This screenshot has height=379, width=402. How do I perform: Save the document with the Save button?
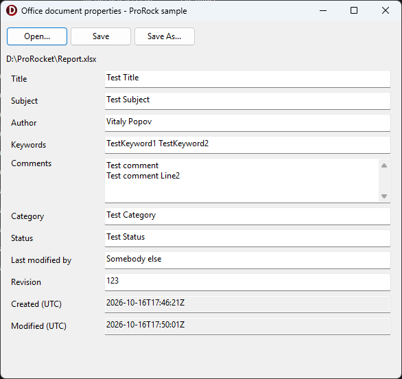pyautogui.click(x=101, y=36)
